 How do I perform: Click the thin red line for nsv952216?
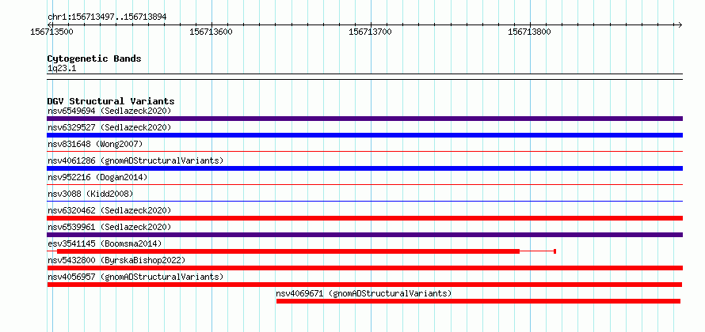click(x=364, y=185)
